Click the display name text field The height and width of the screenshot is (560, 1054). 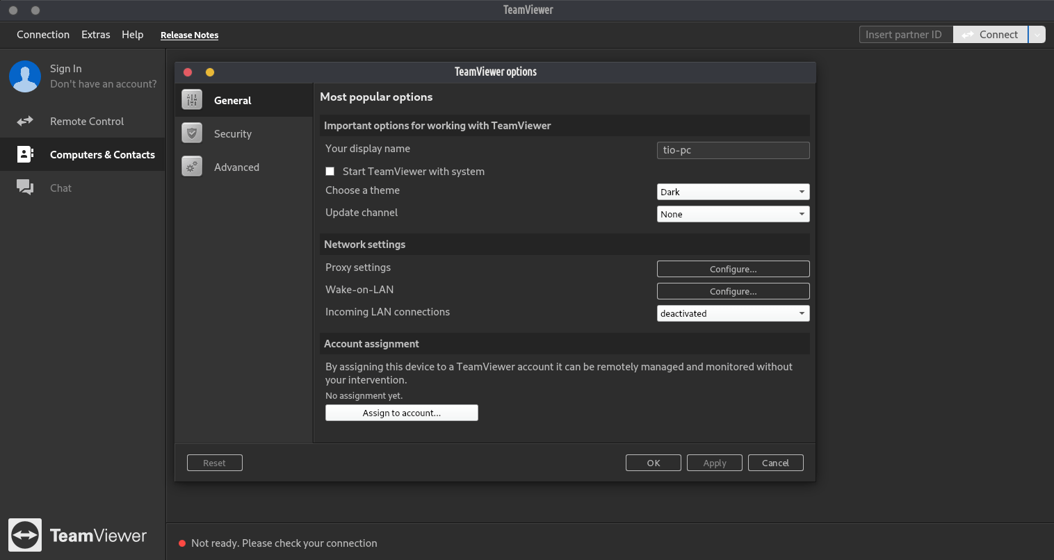click(x=733, y=150)
